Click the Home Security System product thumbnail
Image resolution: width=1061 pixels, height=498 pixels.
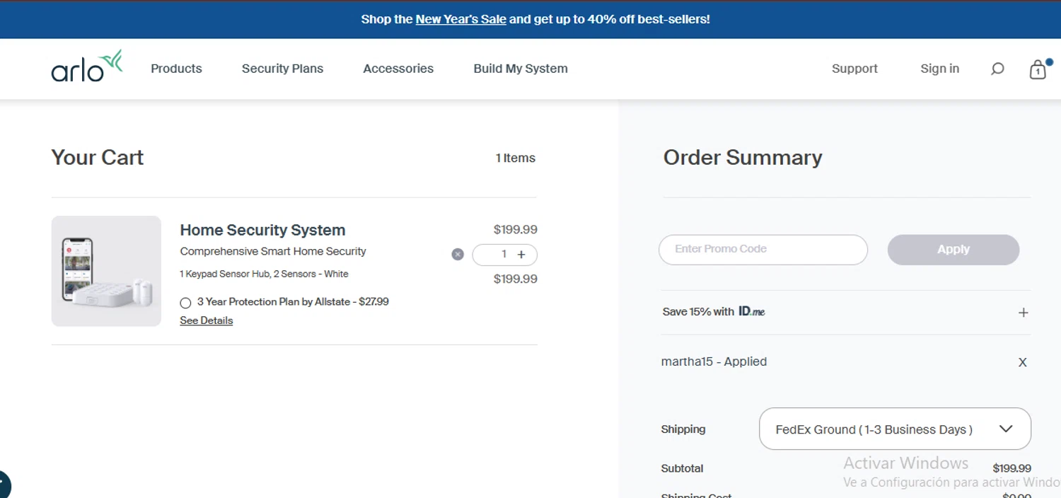pos(106,271)
